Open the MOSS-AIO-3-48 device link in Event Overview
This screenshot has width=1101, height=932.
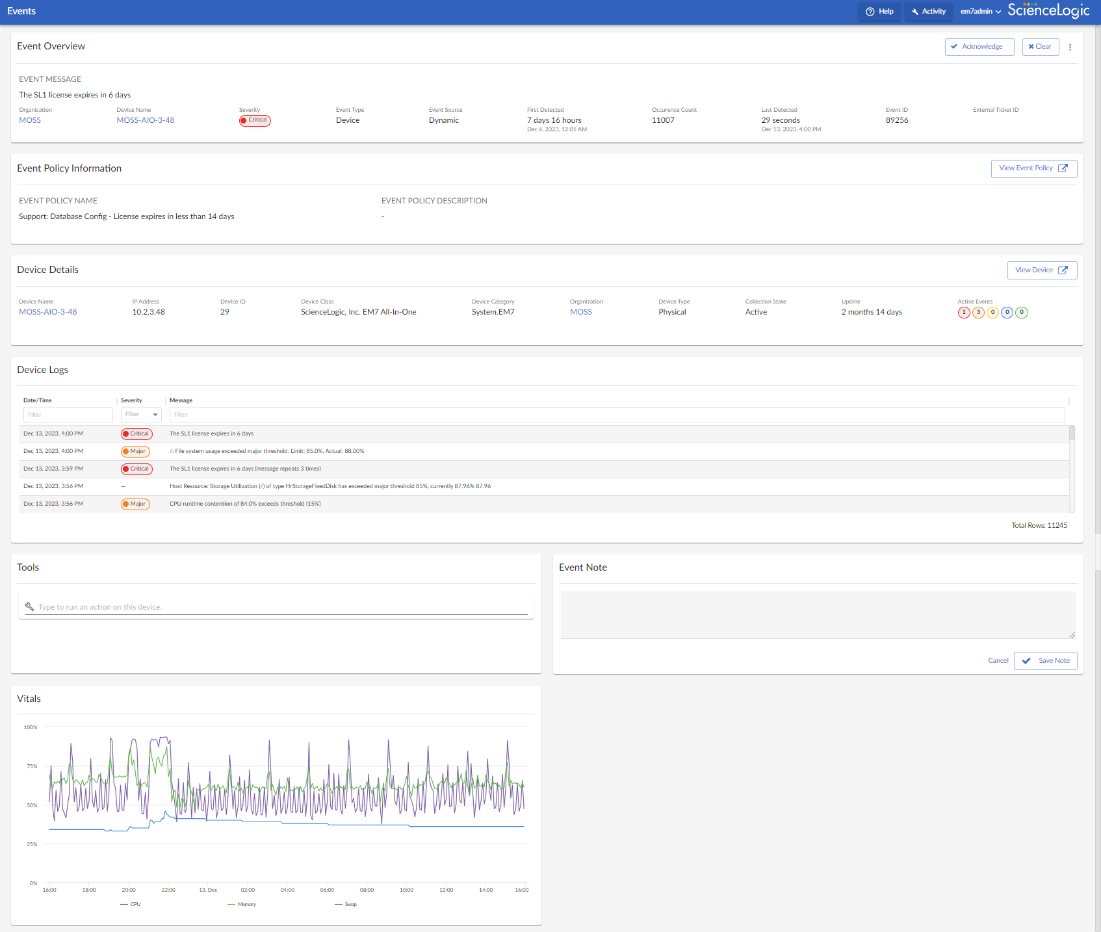[146, 120]
